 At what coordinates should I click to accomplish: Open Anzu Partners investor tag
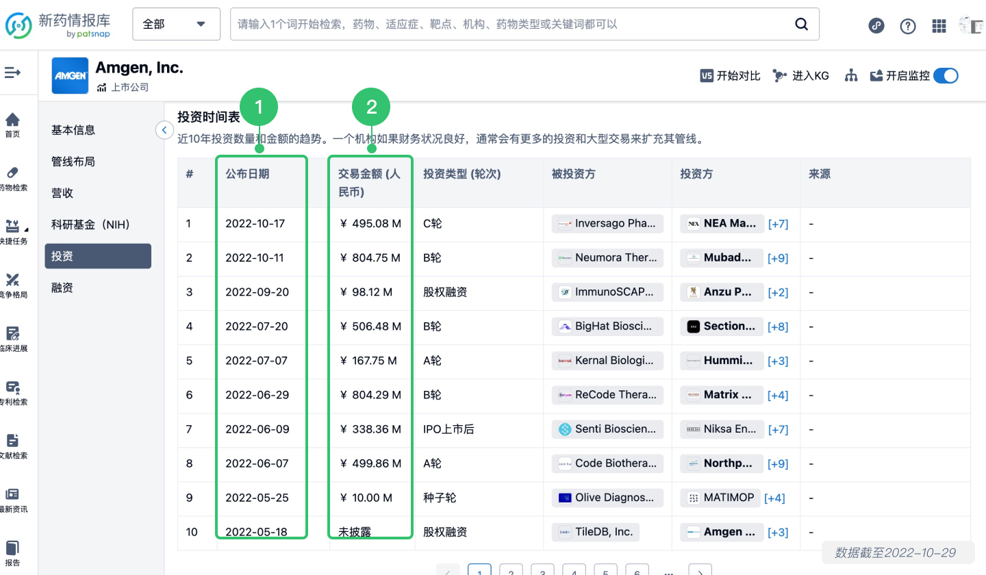722,292
